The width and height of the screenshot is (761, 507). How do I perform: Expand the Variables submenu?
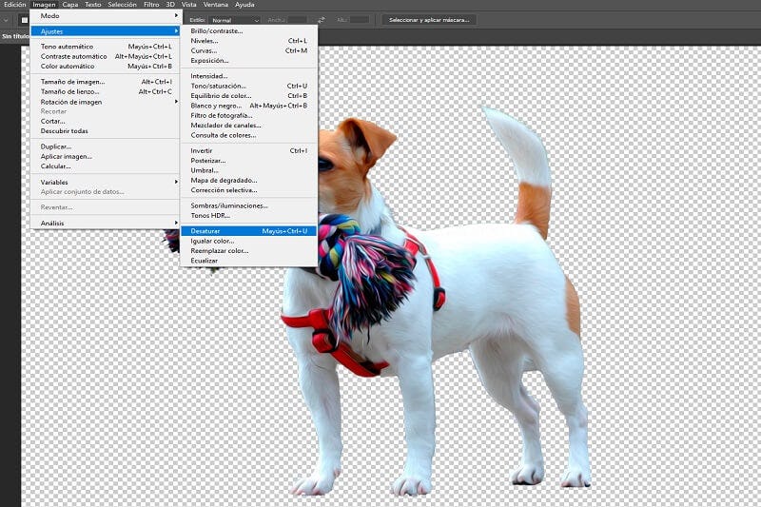pos(106,183)
